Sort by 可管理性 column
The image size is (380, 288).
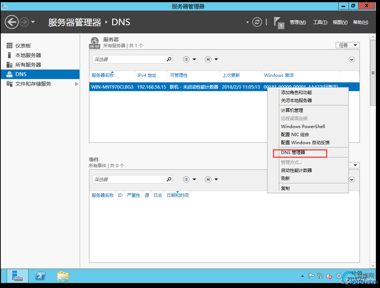(x=179, y=75)
